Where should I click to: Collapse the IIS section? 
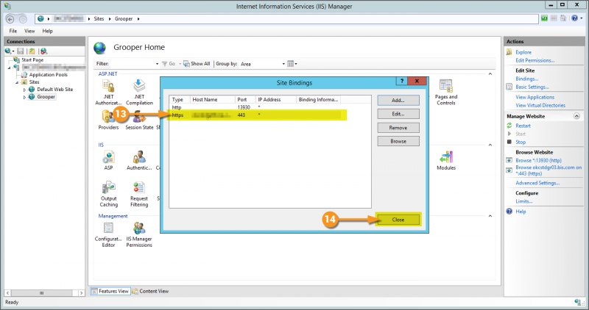coord(490,145)
